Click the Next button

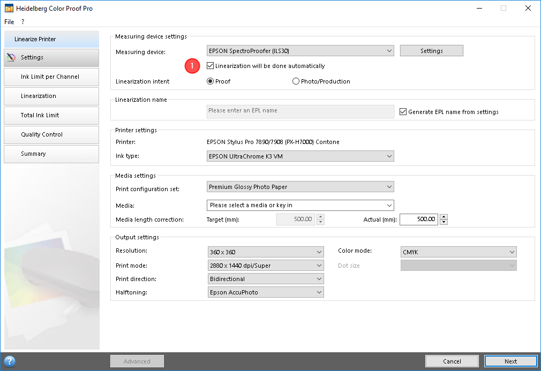coord(510,361)
